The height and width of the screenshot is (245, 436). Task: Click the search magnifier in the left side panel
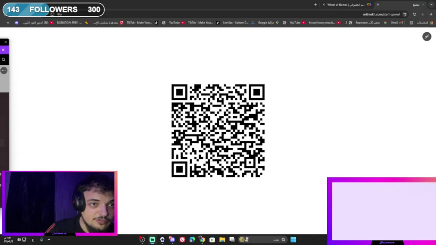tap(3, 60)
